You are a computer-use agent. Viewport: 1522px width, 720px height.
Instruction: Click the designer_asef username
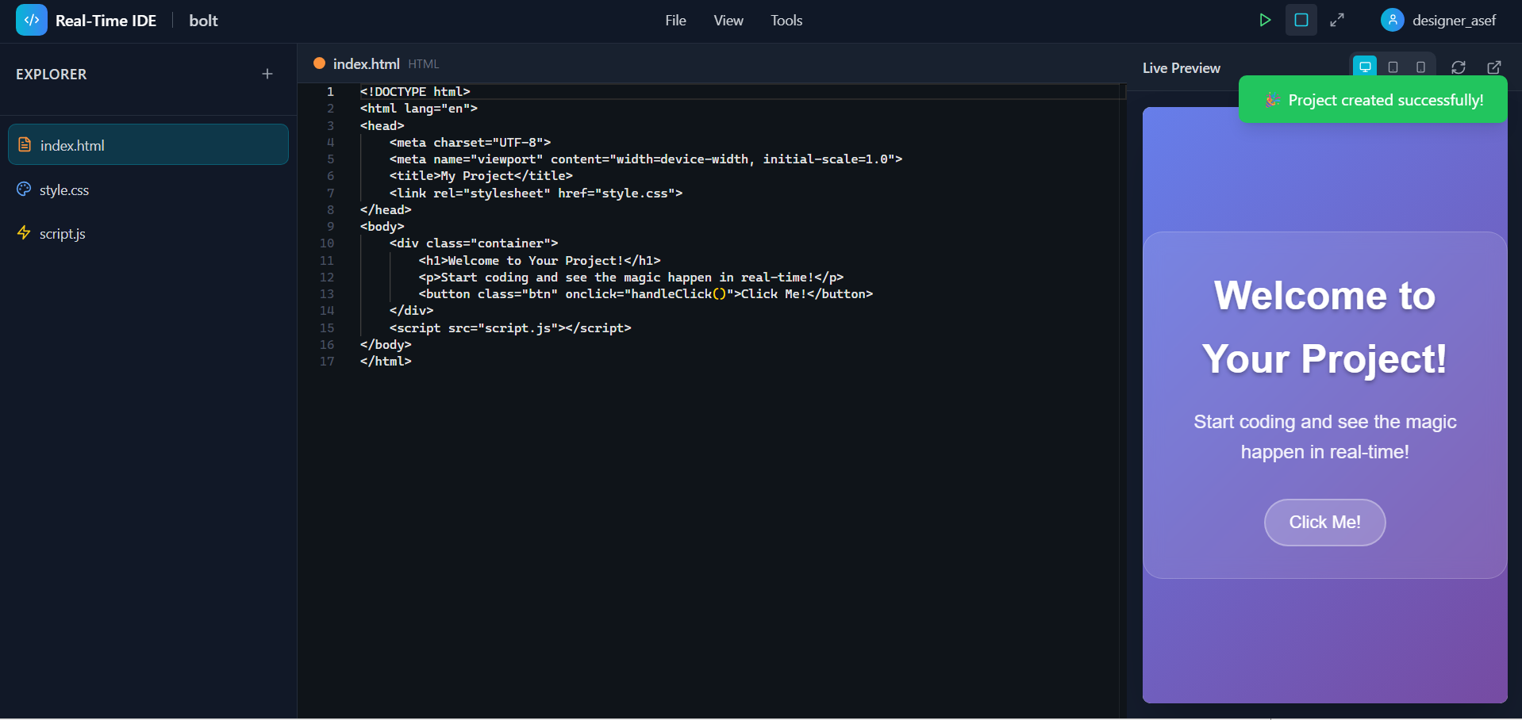click(1454, 21)
